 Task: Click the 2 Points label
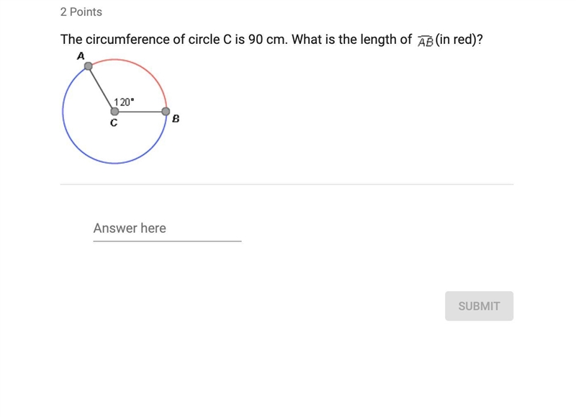pos(81,12)
